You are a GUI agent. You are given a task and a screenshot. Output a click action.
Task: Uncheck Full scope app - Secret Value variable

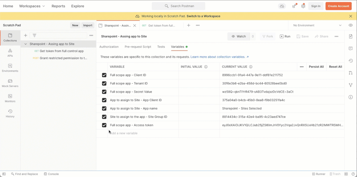tap(104, 92)
